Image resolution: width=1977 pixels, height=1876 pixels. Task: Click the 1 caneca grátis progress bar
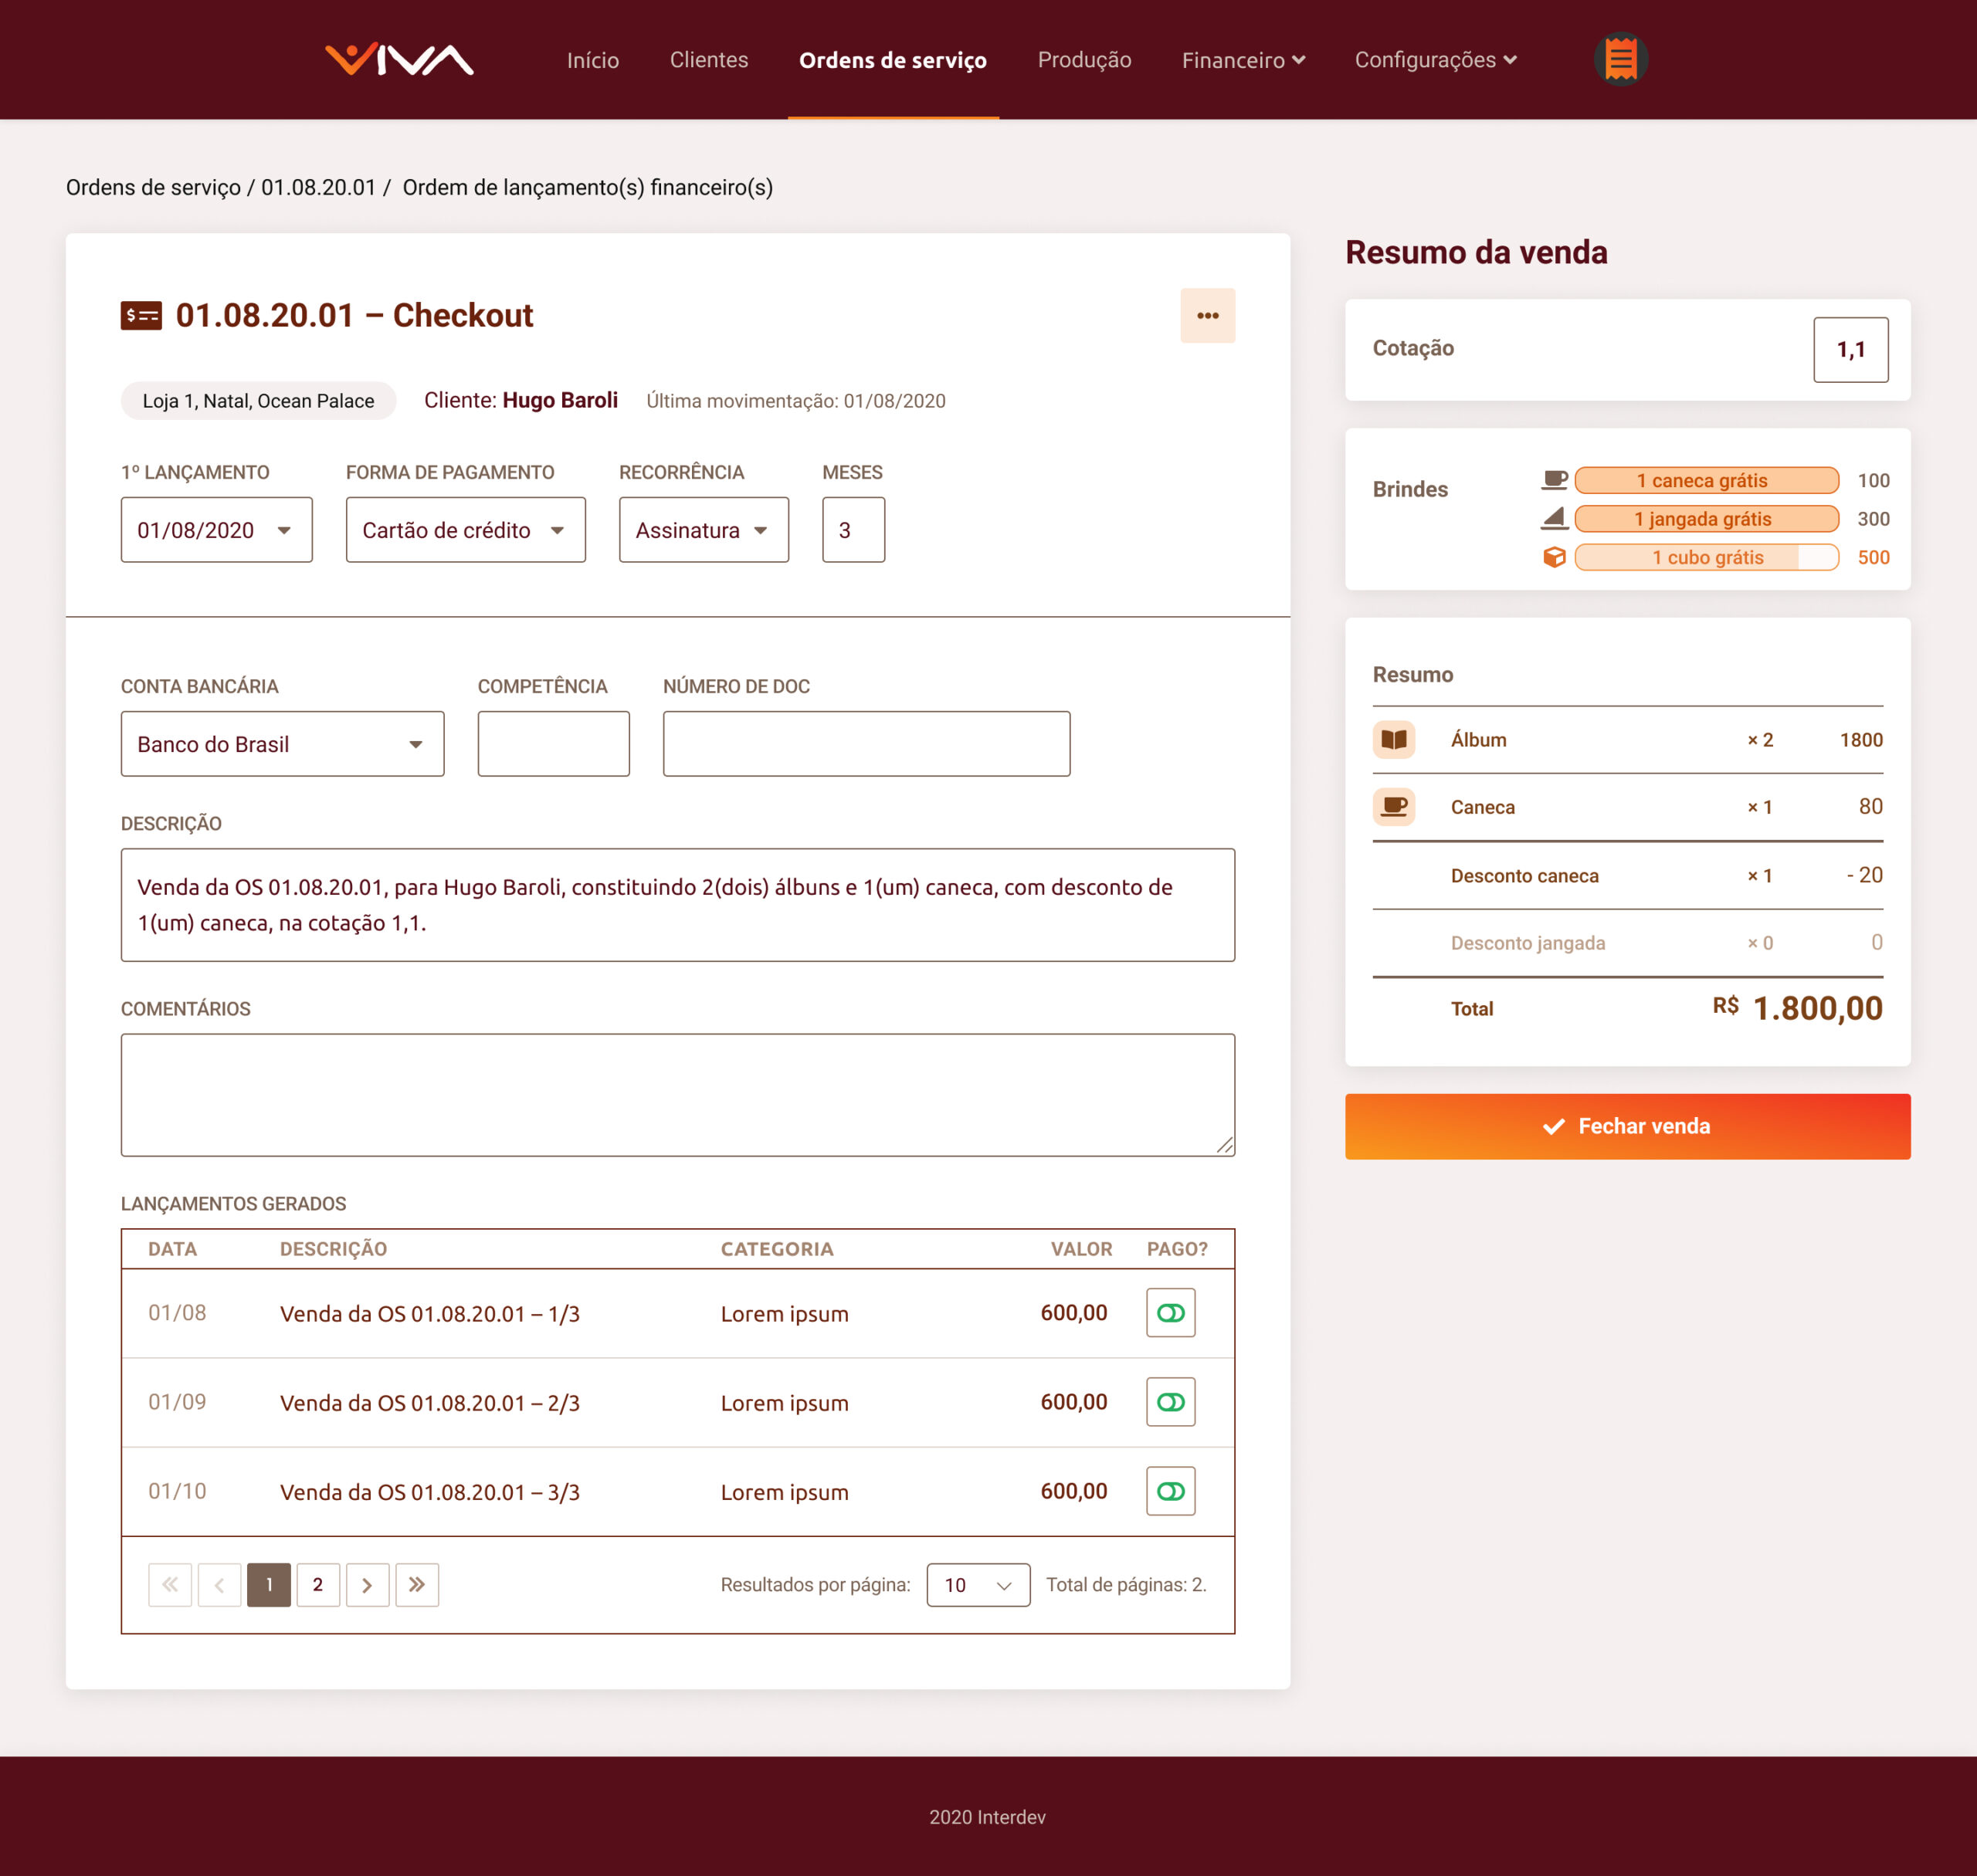(1707, 481)
